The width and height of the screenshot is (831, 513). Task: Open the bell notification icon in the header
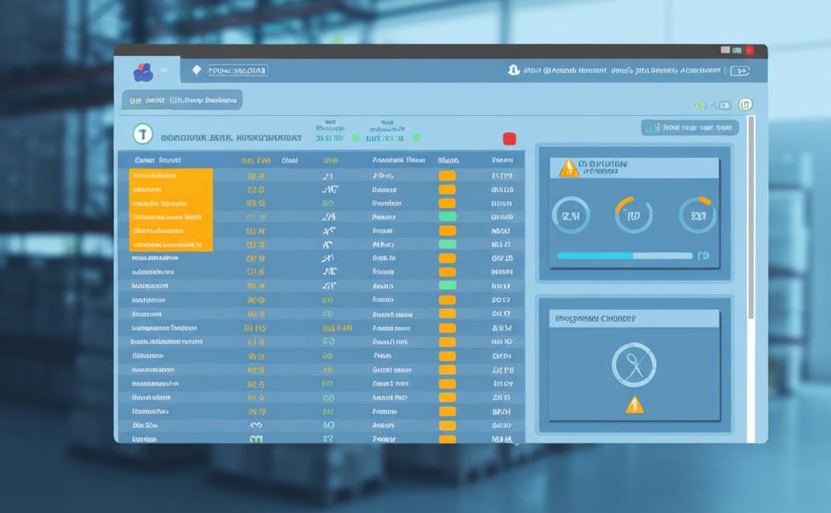(x=513, y=70)
